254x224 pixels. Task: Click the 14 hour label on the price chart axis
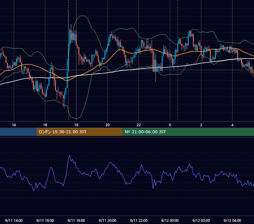14,125
